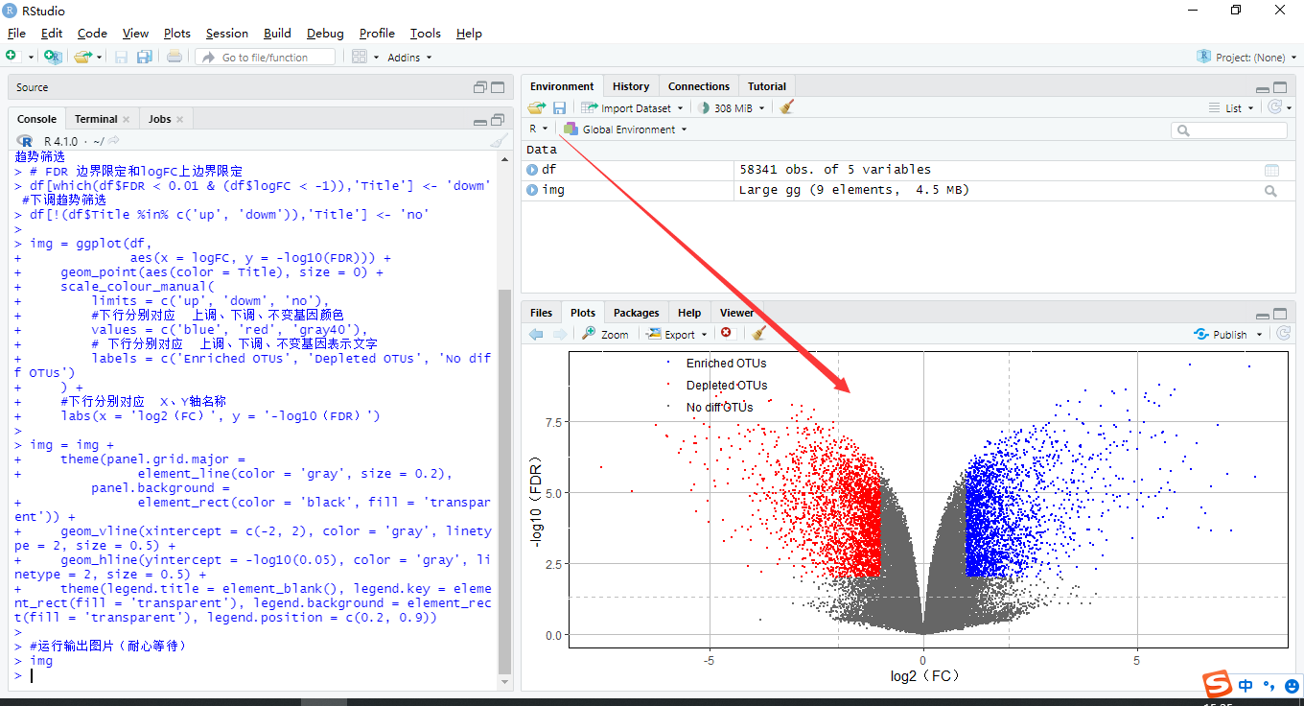Open the Session menu
The height and width of the screenshot is (706, 1304).
227,34
